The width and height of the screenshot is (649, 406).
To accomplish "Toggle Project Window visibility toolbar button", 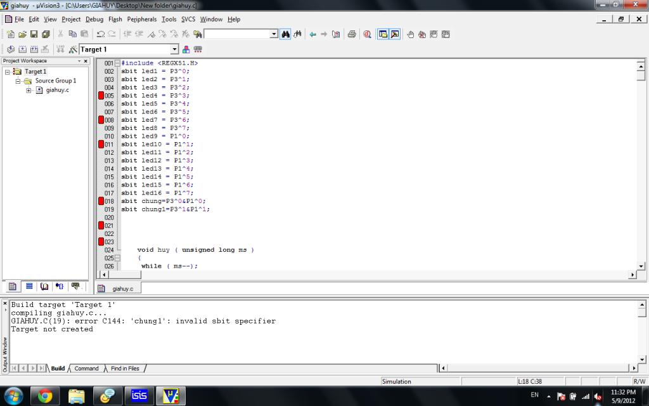I will click(x=383, y=34).
